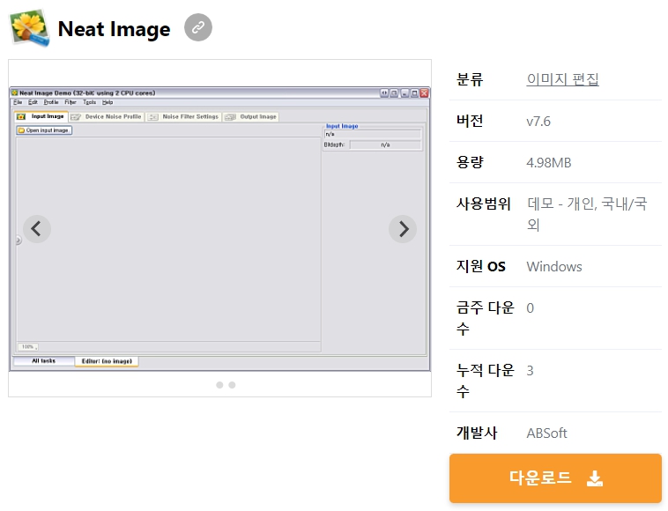This screenshot has height=511, width=668.
Task: Copy link via the chain icon
Action: (x=198, y=27)
